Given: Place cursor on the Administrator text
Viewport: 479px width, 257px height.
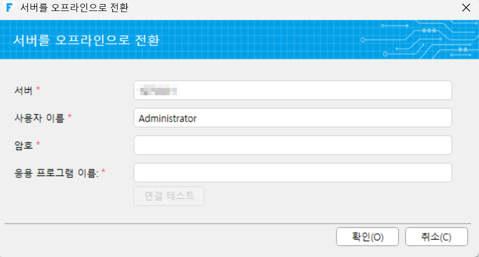Looking at the screenshot, I should pyautogui.click(x=168, y=118).
